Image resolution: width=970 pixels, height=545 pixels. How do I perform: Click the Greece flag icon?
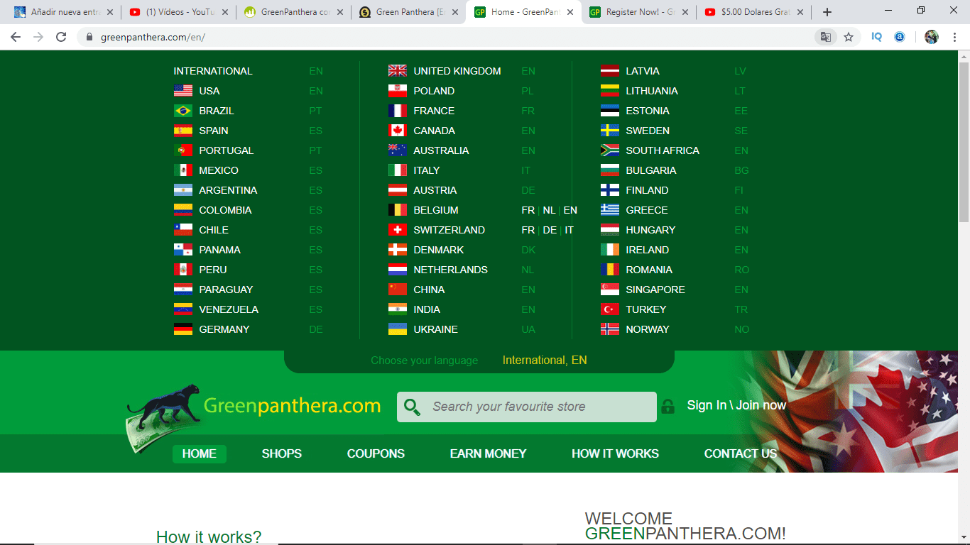610,210
